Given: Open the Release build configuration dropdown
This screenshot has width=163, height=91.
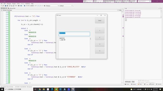Looking at the screenshot, I should (52, 6).
